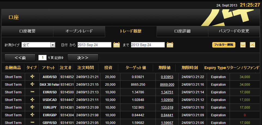The image size is (262, 125).
Task: Sort by タイプ column header
Action: [x=31, y=68]
